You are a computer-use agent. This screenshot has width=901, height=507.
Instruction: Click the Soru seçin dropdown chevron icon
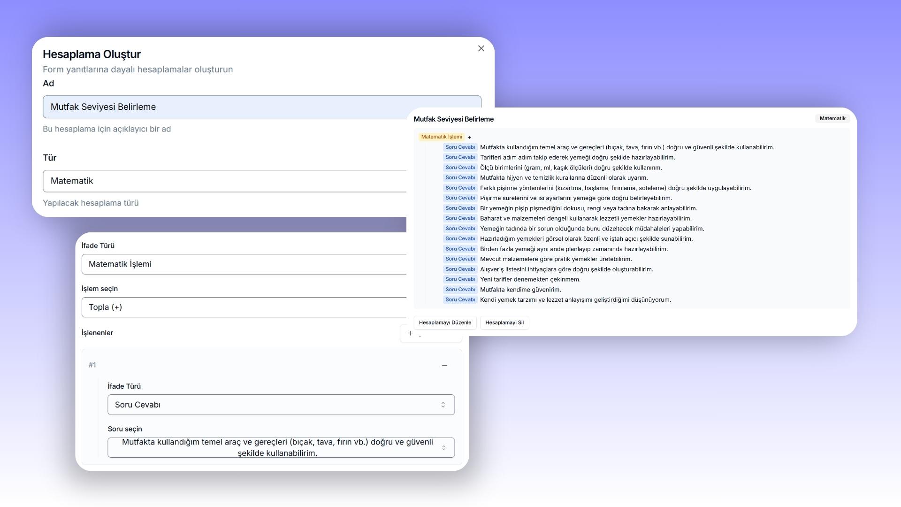[443, 448]
